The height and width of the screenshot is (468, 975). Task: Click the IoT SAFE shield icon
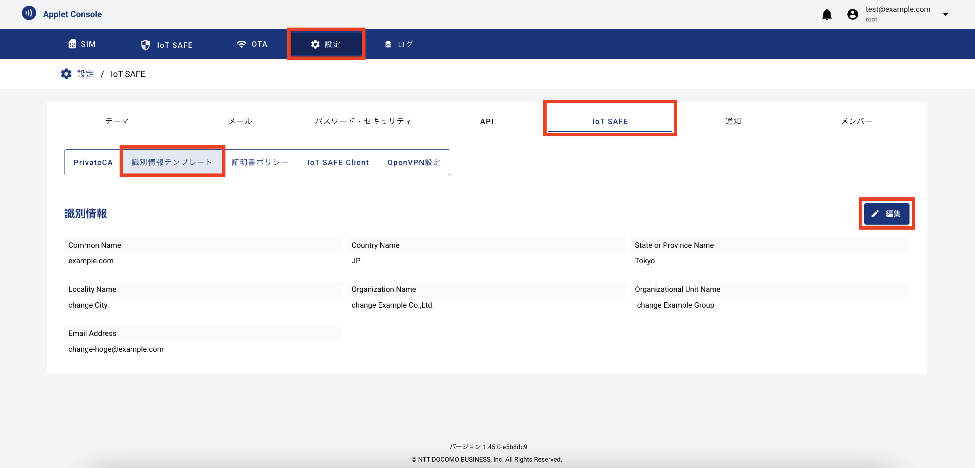(145, 45)
